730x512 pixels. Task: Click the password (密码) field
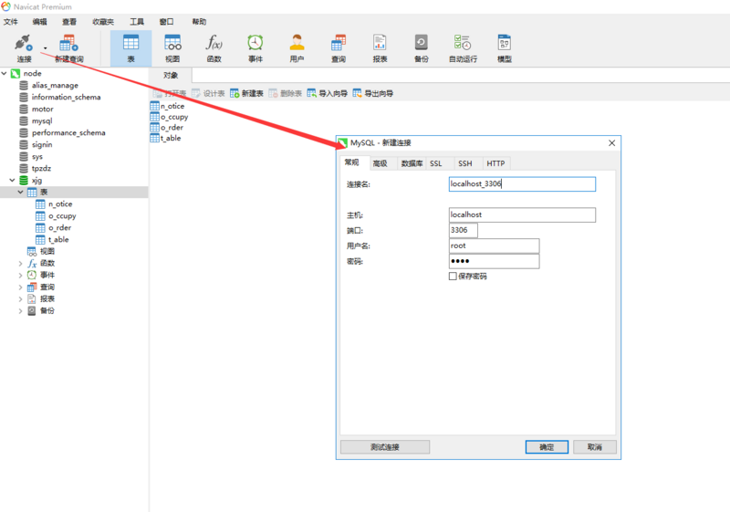494,261
